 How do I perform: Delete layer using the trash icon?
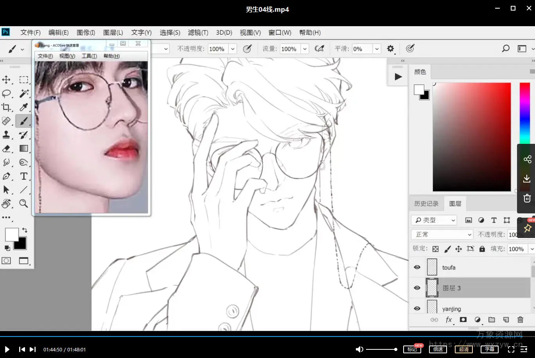click(520, 320)
